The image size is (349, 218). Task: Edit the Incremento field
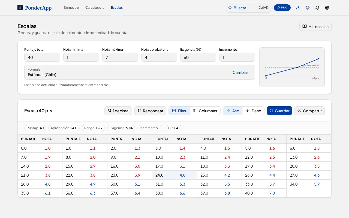(237, 57)
